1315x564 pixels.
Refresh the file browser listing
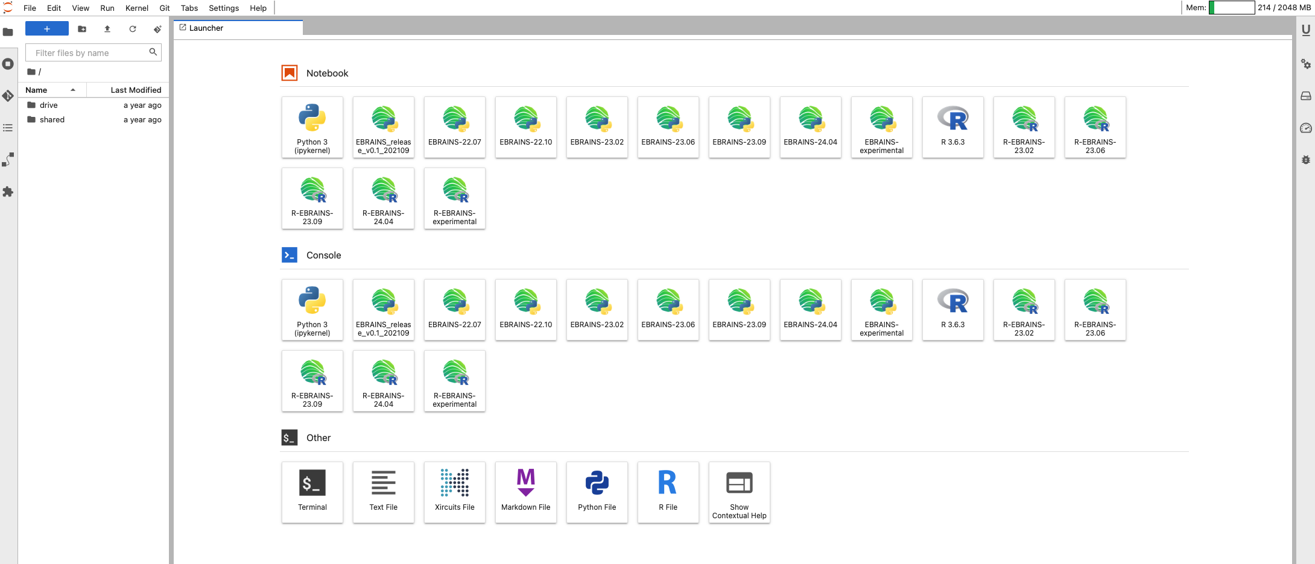click(133, 29)
